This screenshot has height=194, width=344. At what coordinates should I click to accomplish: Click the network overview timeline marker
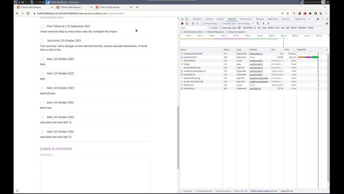pyautogui.click(x=283, y=42)
